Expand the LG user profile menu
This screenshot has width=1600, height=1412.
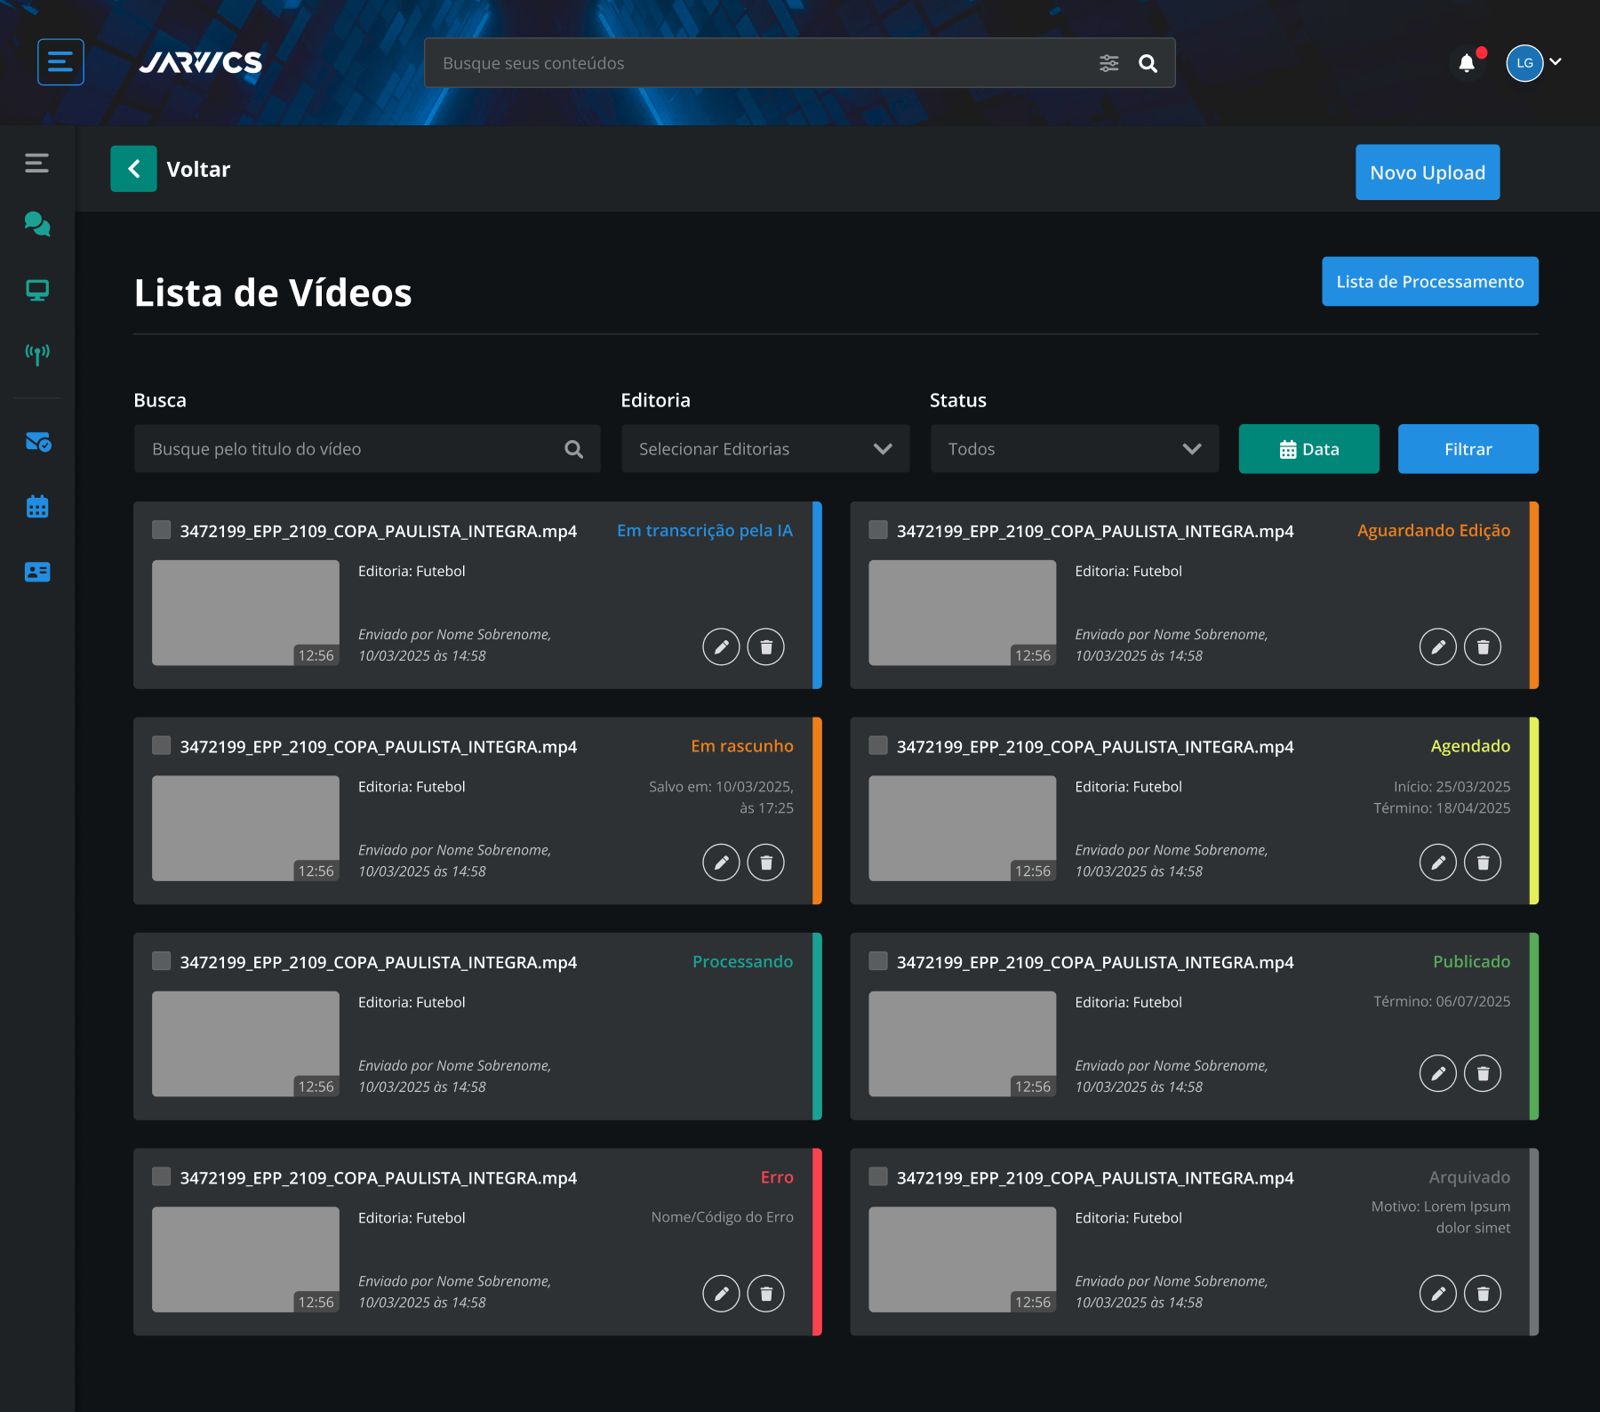pos(1534,63)
